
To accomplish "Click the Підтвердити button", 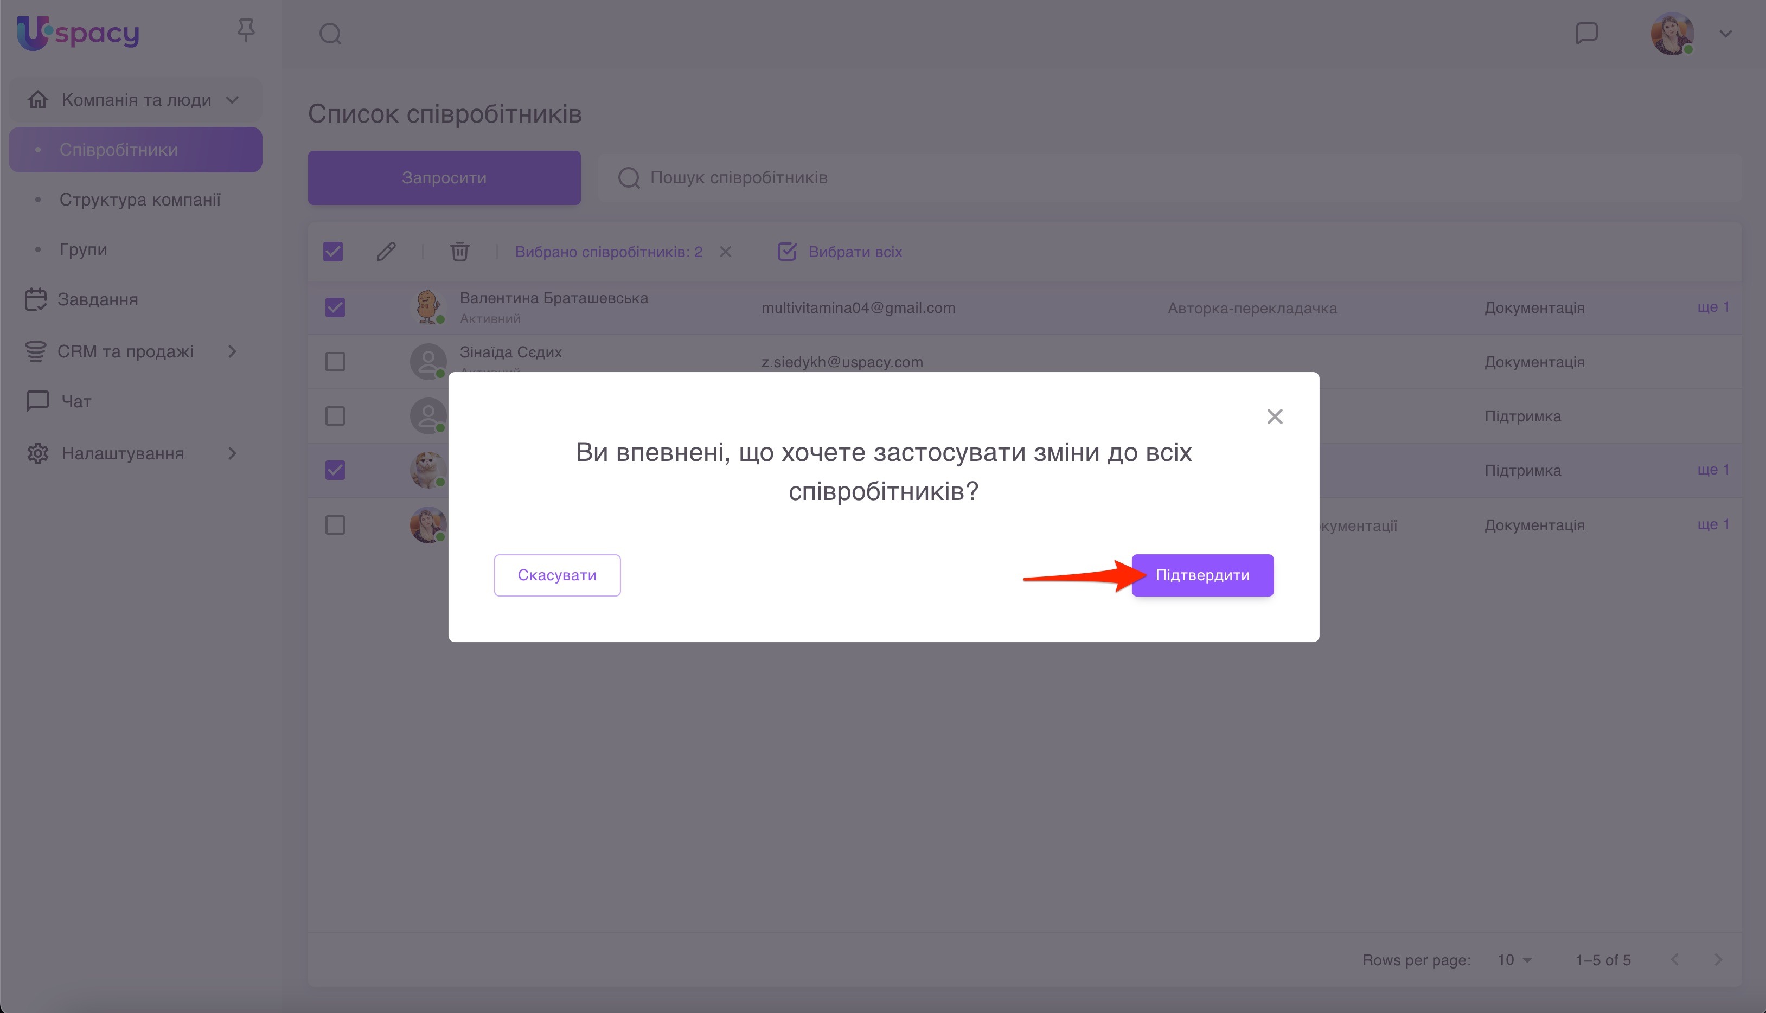I will 1202,575.
